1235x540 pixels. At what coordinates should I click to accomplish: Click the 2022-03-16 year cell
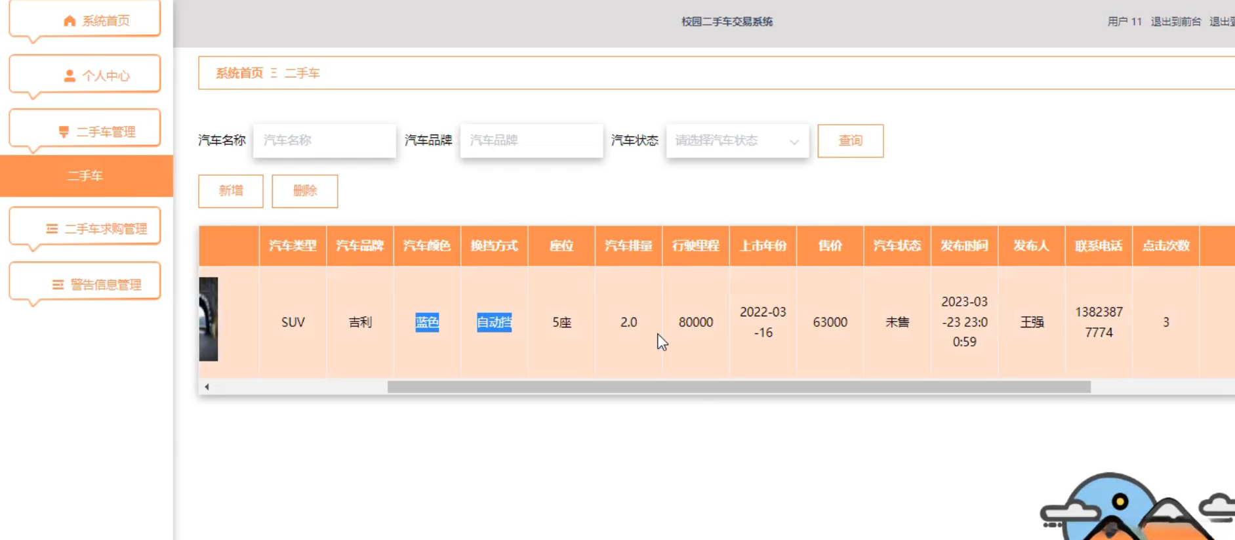point(763,322)
